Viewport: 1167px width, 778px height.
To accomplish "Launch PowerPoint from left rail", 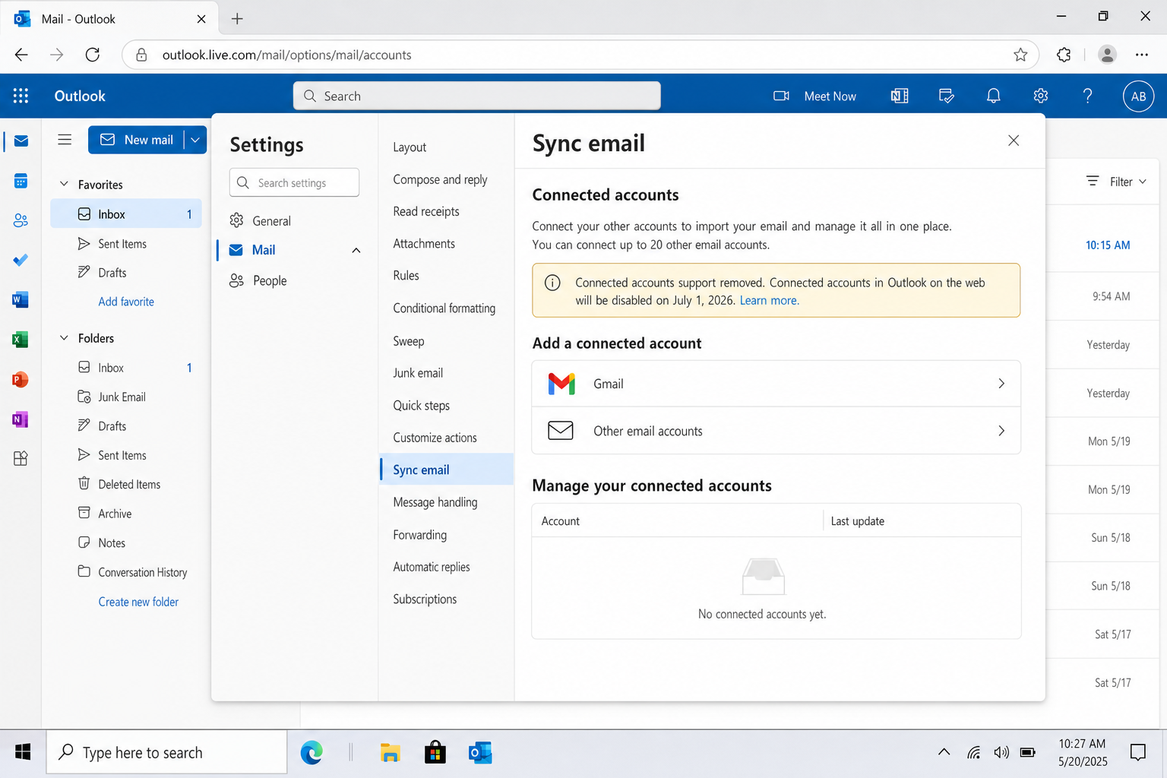I will point(21,379).
